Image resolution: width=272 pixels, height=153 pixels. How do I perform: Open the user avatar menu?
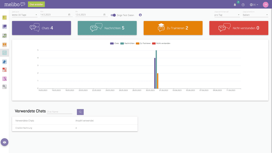pos(266,5)
